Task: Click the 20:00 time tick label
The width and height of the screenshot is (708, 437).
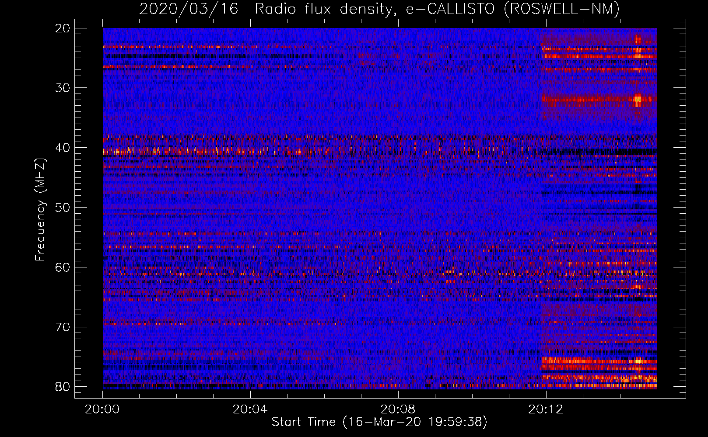Action: point(102,409)
